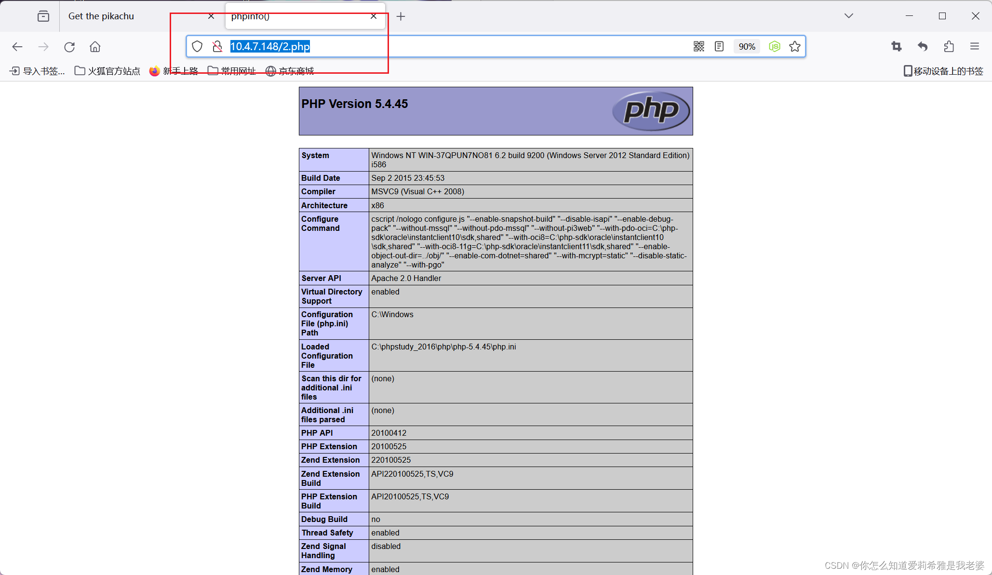
Task: Maximize the Firefox window
Action: point(942,16)
